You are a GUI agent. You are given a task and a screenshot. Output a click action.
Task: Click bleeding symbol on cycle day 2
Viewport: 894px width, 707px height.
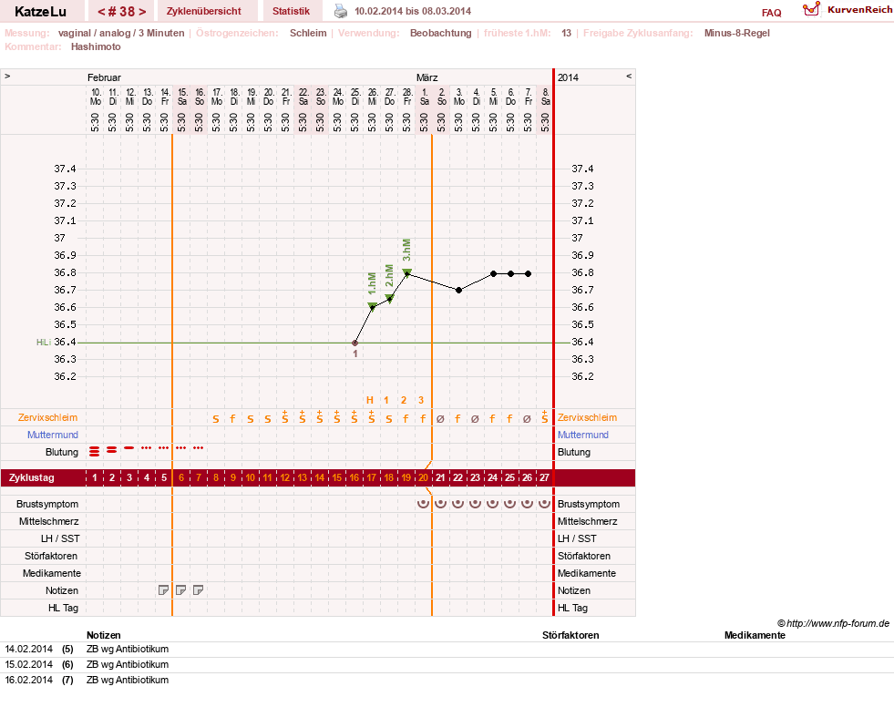(112, 450)
